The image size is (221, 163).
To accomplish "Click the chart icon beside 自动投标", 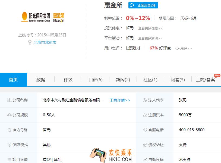I will tap(145, 160).
